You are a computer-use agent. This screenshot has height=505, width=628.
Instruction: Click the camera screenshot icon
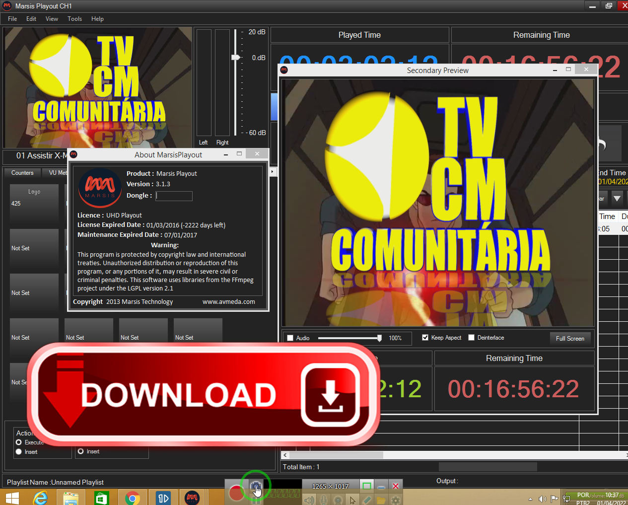point(256,486)
